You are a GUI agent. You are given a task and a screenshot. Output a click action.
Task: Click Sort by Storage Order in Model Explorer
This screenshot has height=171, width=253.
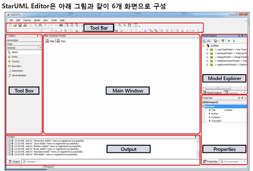204,41
